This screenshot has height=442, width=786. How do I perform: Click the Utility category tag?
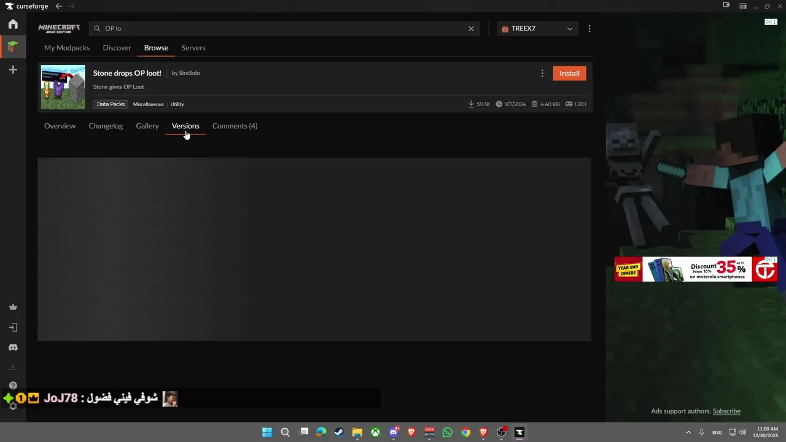click(x=177, y=104)
